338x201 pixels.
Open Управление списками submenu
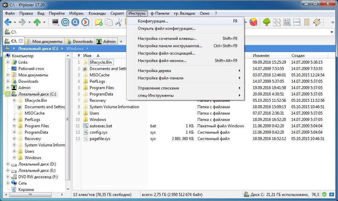pyautogui.click(x=185, y=88)
